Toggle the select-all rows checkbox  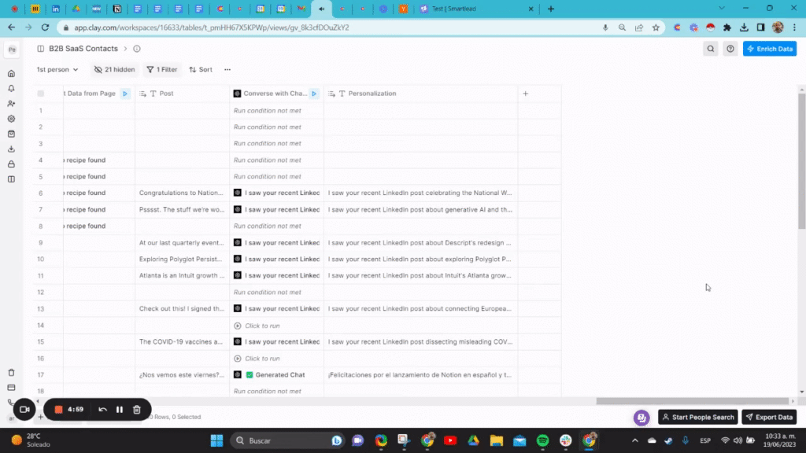coord(41,94)
